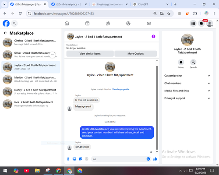Image resolution: width=219 pixels, height=175 pixels.
Task: Focus the Aa message input field
Action: 119,159
